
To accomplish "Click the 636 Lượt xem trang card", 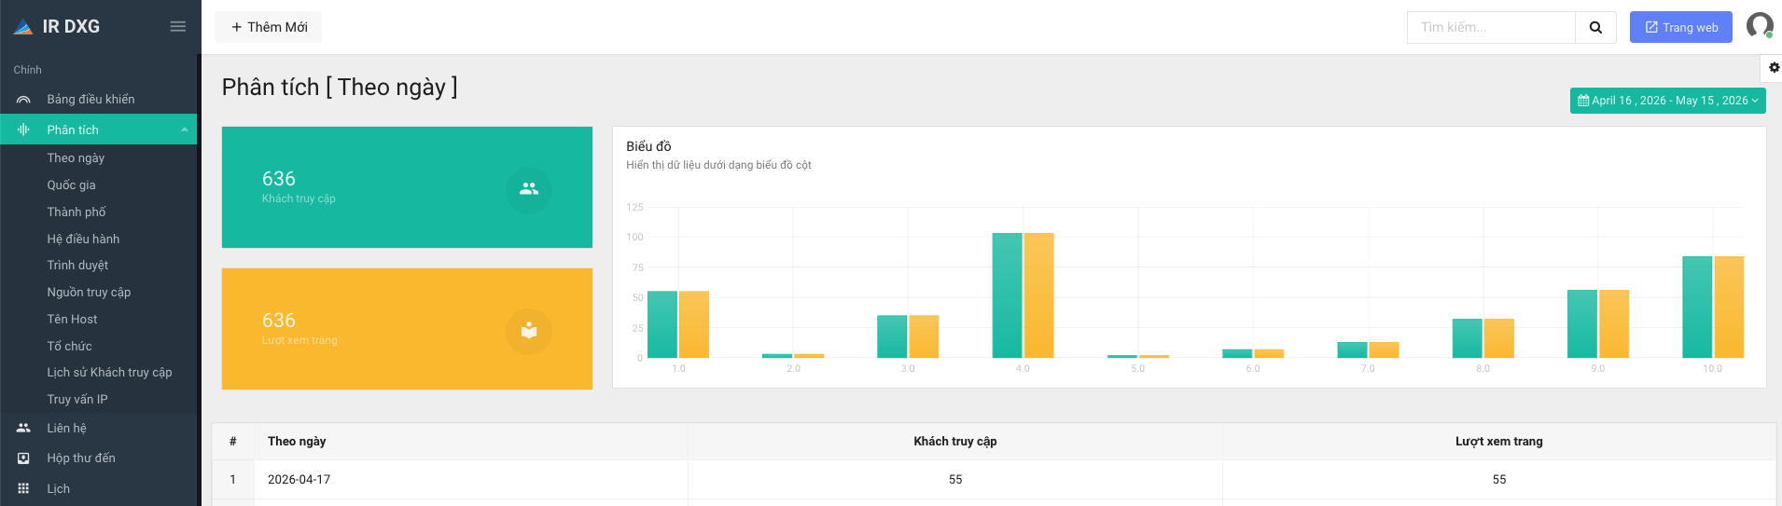I will (407, 329).
